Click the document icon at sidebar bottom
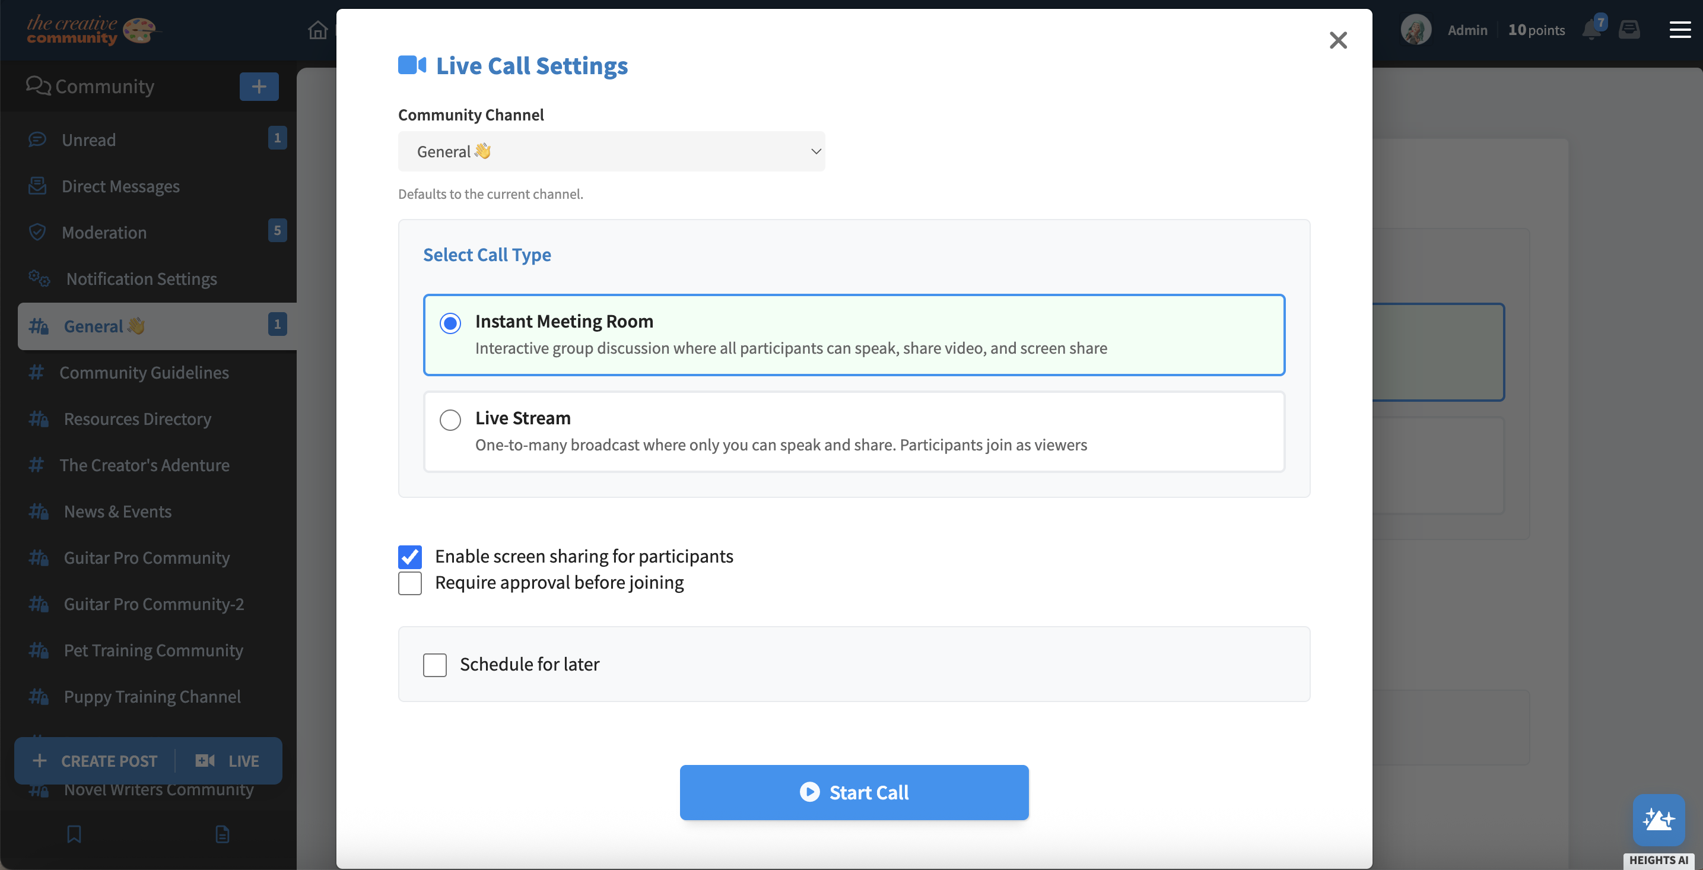1703x870 pixels. coord(223,834)
